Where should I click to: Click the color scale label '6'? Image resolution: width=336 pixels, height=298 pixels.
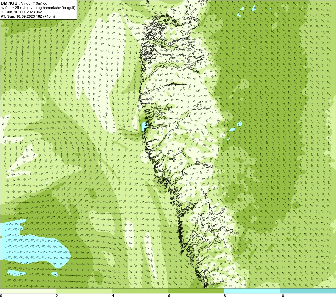point(169,296)
